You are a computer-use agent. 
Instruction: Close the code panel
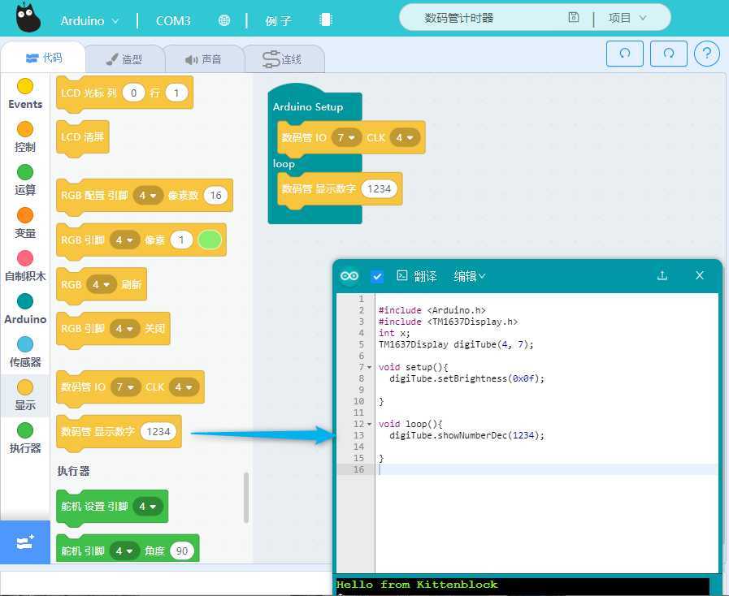point(699,275)
